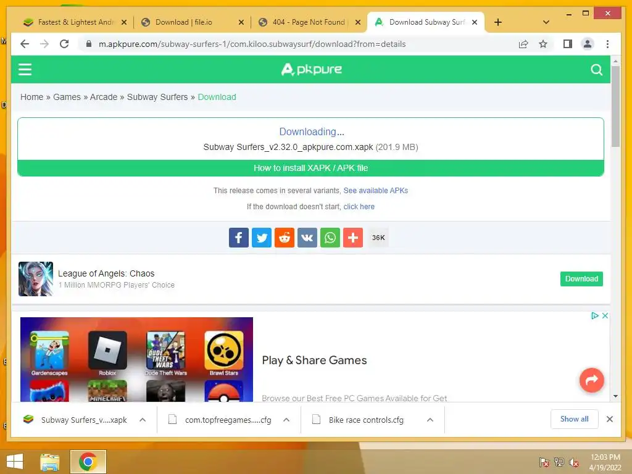This screenshot has width=632, height=474.
Task: Click the 36K share count
Action: pyautogui.click(x=378, y=238)
